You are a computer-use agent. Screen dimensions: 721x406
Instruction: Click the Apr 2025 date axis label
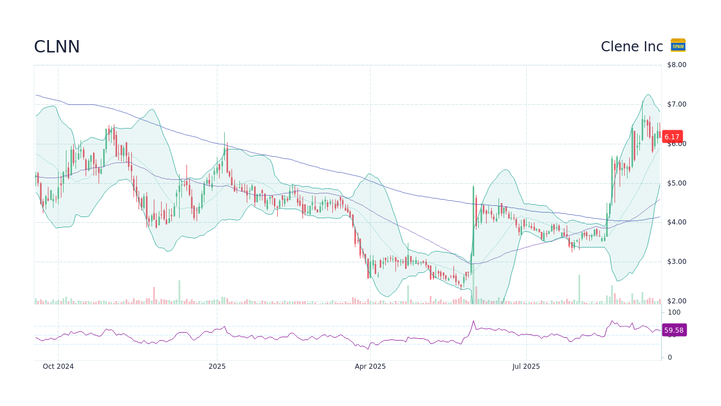[x=370, y=366]
